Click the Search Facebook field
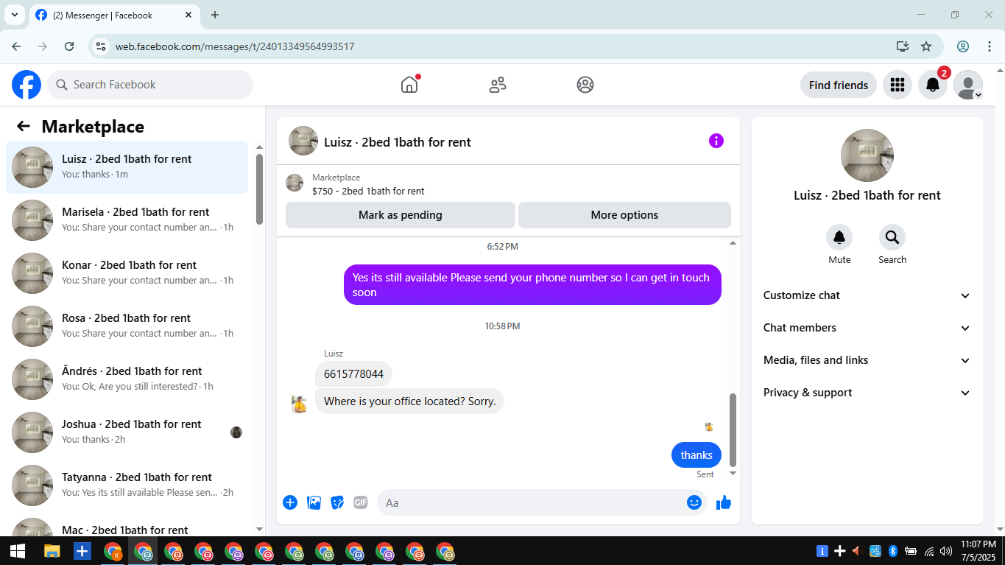This screenshot has height=565, width=1005. click(150, 85)
